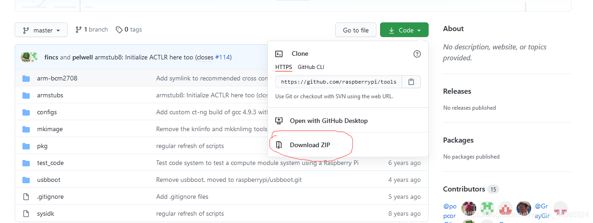
Task: Switch to the GitHub CLI clone tab
Action: [x=311, y=67]
